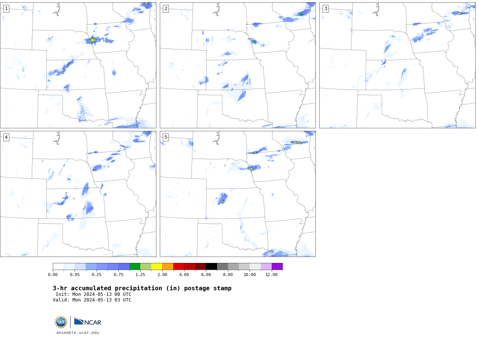Select the bright red swatch after orange
Image resolution: width=479 pixels, height=337 pixels.
pyautogui.click(x=179, y=267)
